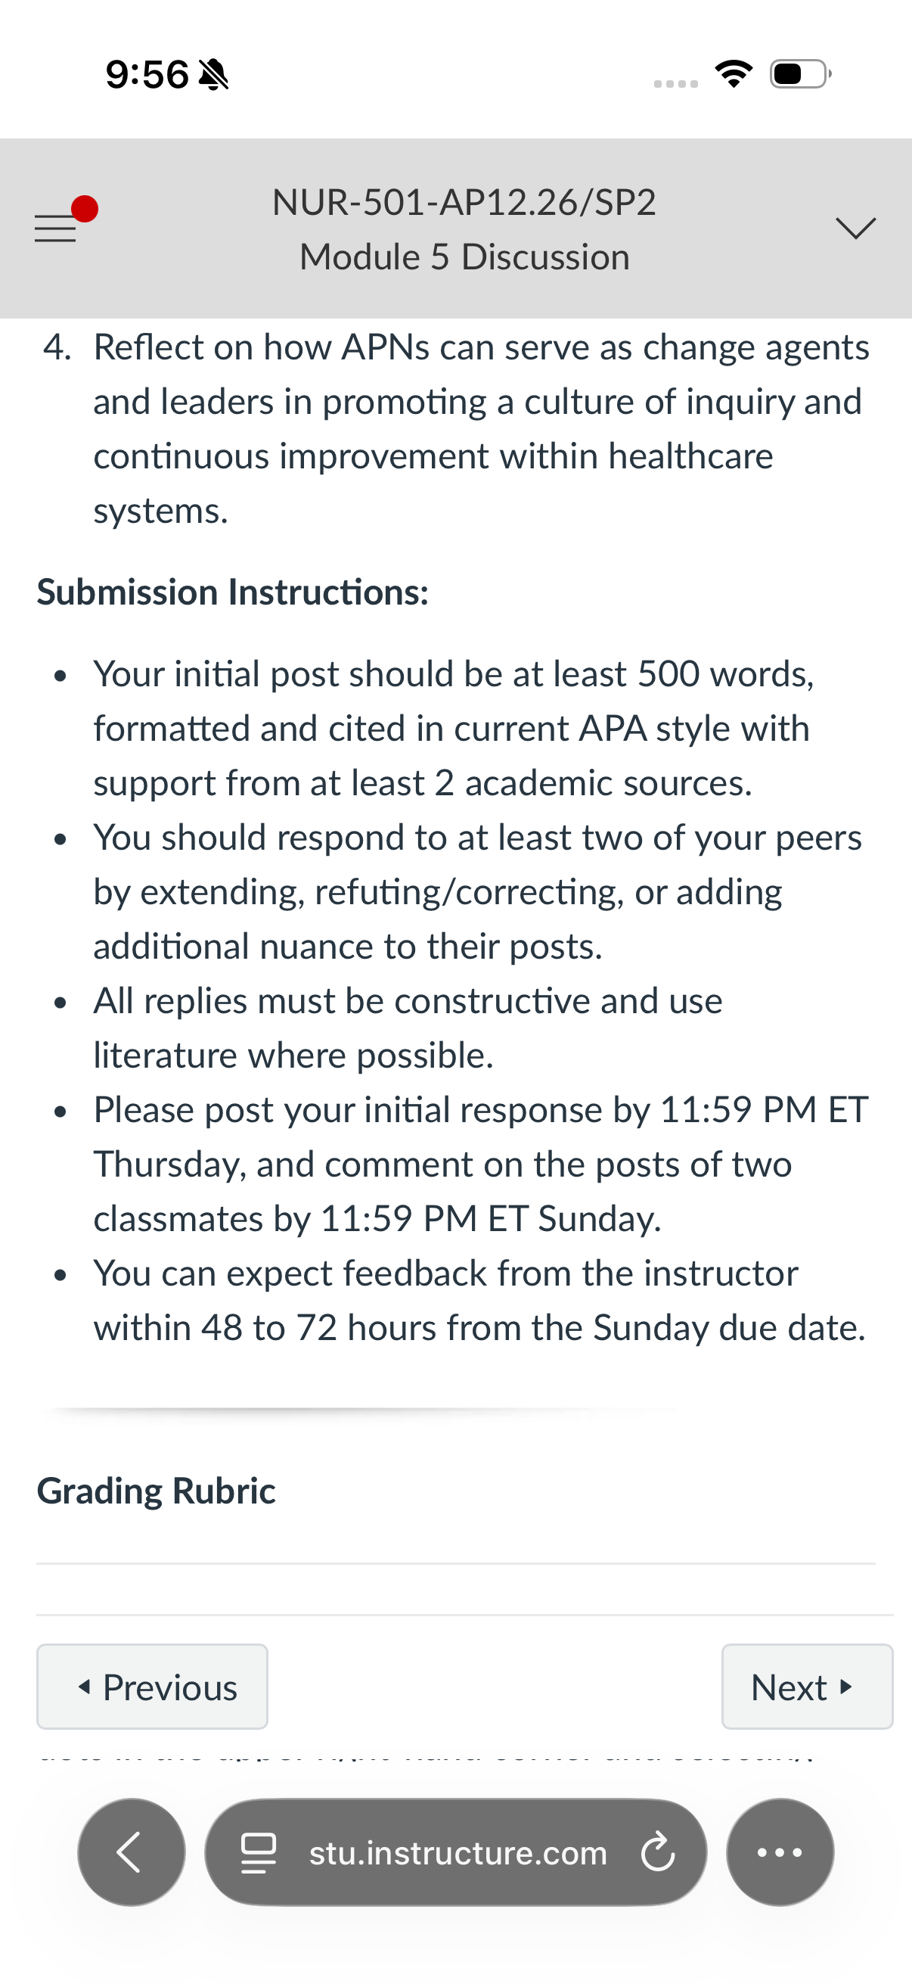Reload page using the refresh icon

click(658, 1852)
